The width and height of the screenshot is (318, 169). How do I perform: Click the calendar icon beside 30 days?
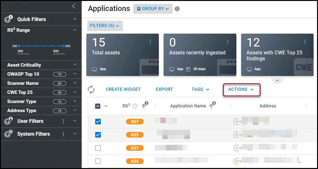tap(188, 69)
